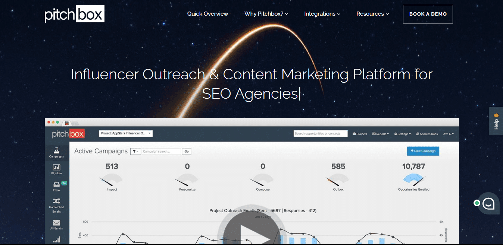Click the Opportunities Emailed gauge
The height and width of the screenshot is (245, 503).
pyautogui.click(x=414, y=180)
